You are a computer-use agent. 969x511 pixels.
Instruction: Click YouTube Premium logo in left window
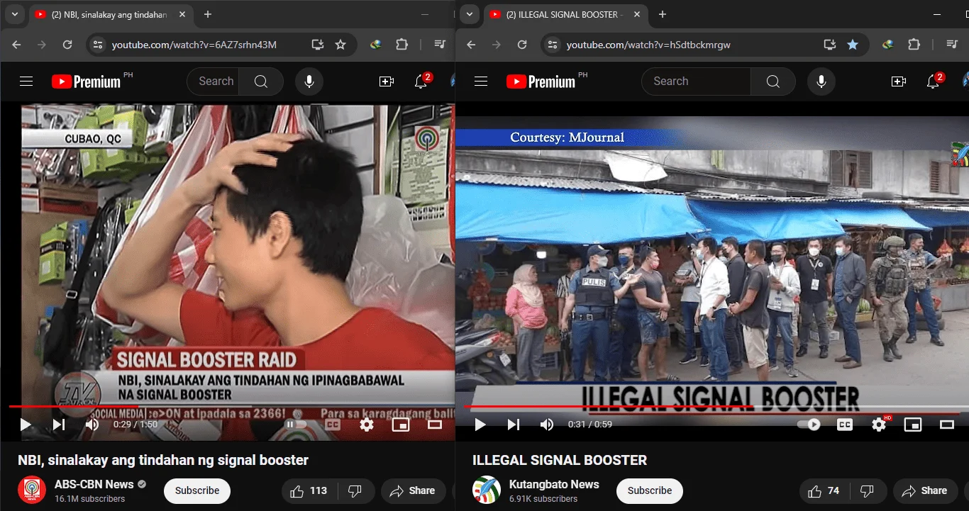87,82
